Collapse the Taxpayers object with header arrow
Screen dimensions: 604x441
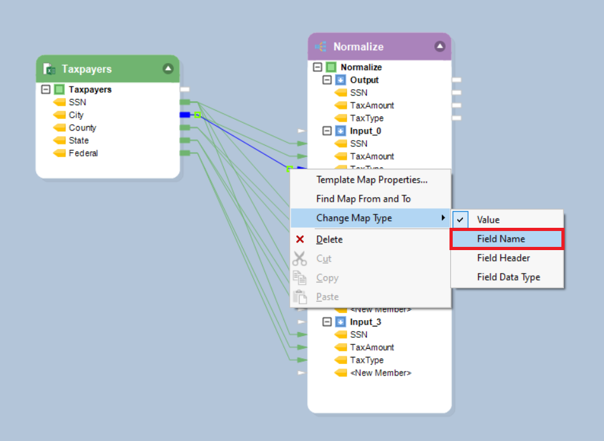[168, 69]
